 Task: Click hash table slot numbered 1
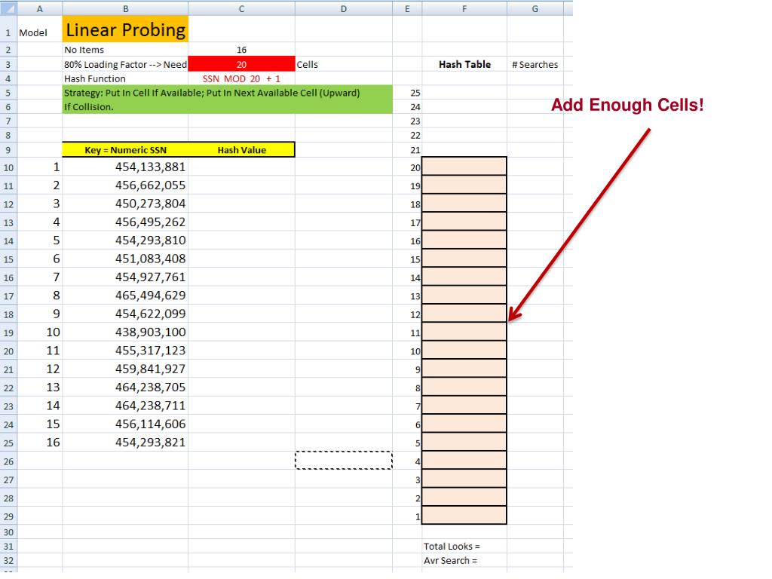(464, 516)
